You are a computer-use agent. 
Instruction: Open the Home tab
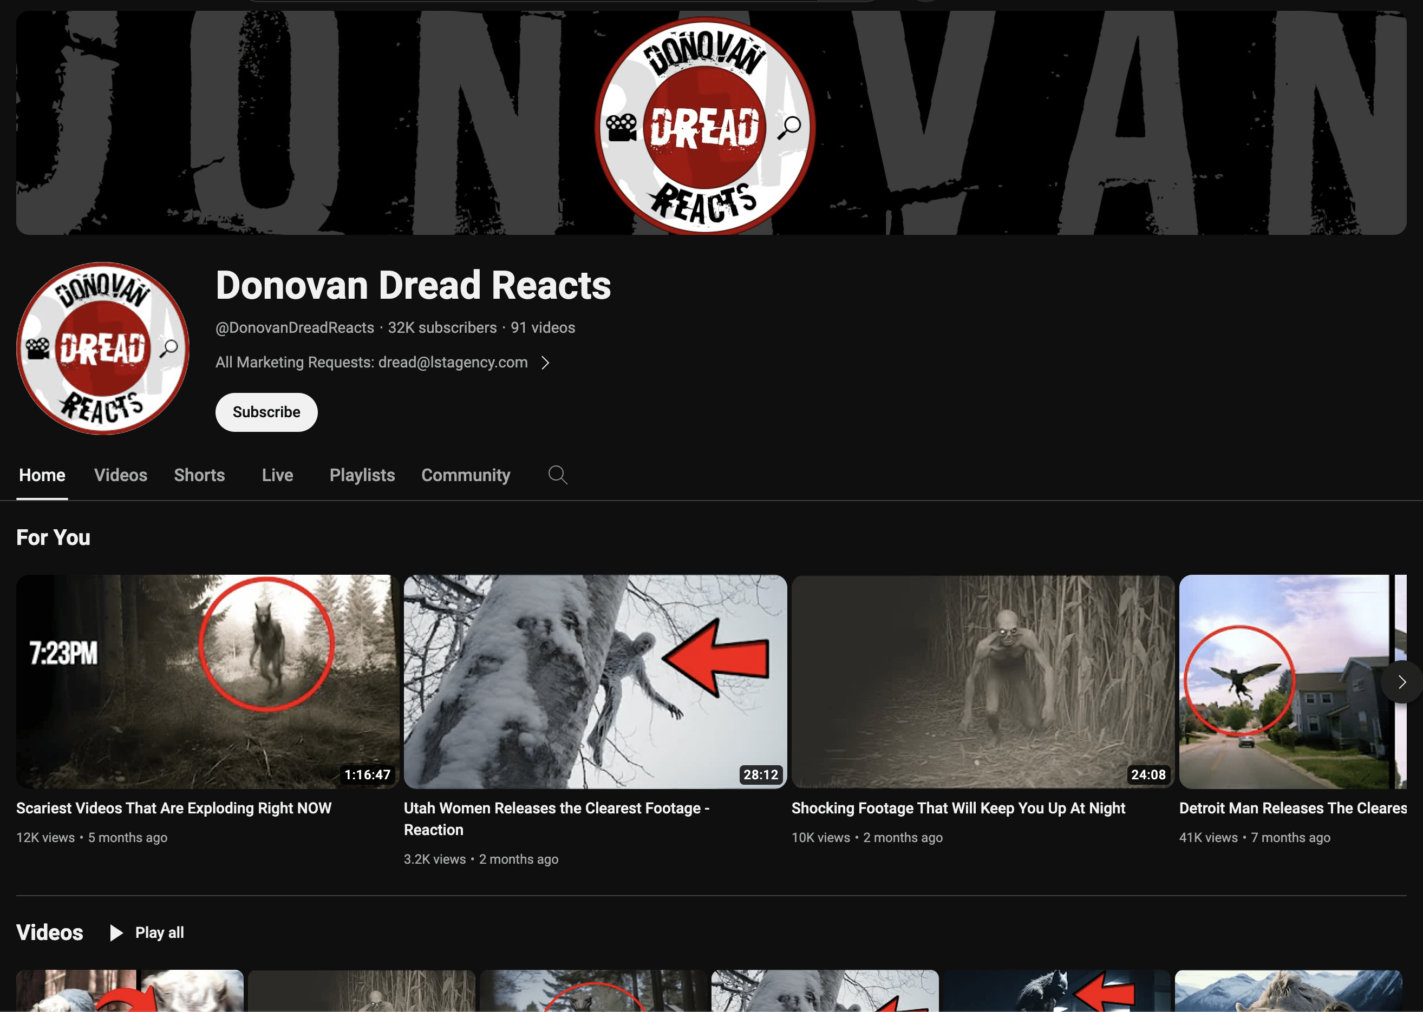coord(42,475)
